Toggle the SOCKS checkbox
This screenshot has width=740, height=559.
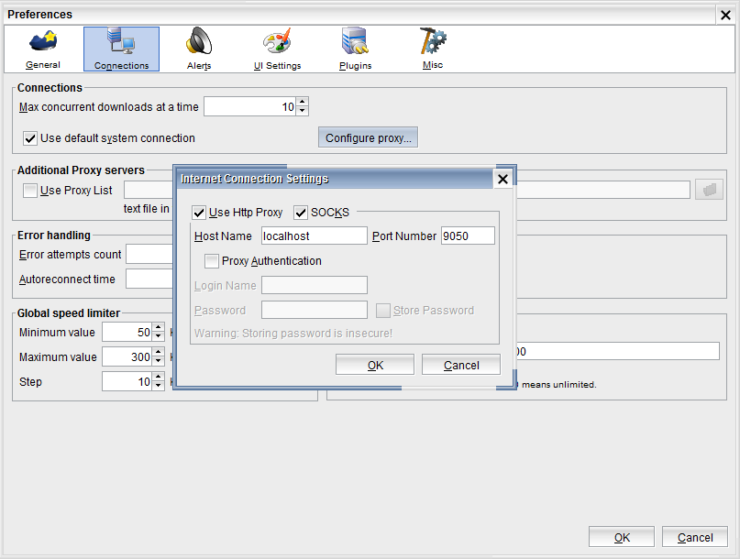pos(301,213)
